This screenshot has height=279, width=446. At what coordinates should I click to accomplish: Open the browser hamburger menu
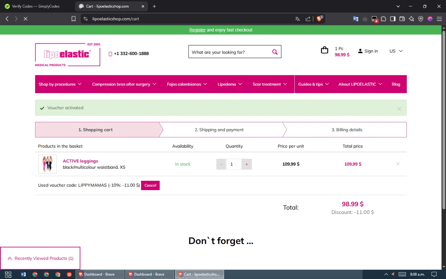(439, 19)
